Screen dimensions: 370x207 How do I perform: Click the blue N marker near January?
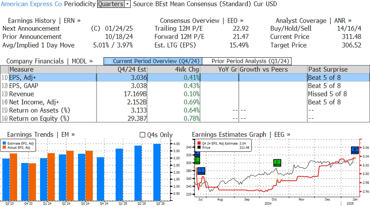(355, 150)
